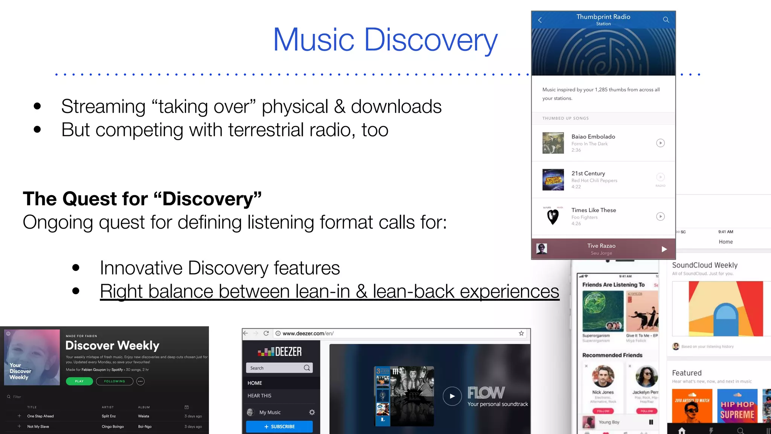Screen dimensions: 771x434
Task: Open Superorganism album in Friends Are Listening To
Action: (603, 311)
